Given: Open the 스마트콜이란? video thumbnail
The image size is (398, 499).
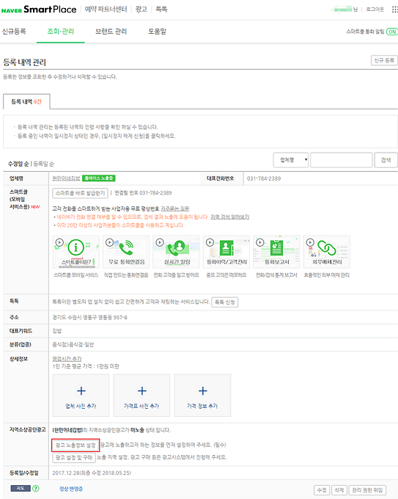Looking at the screenshot, I should [76, 252].
